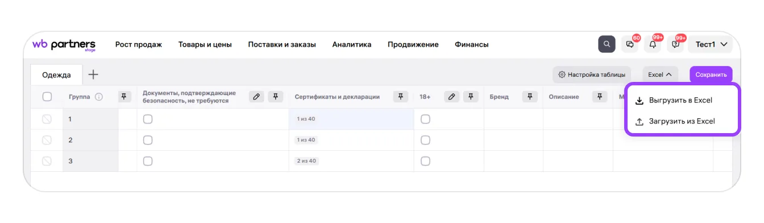Select group cell with value 2
Screen dimensions: 764x223
pos(91,140)
